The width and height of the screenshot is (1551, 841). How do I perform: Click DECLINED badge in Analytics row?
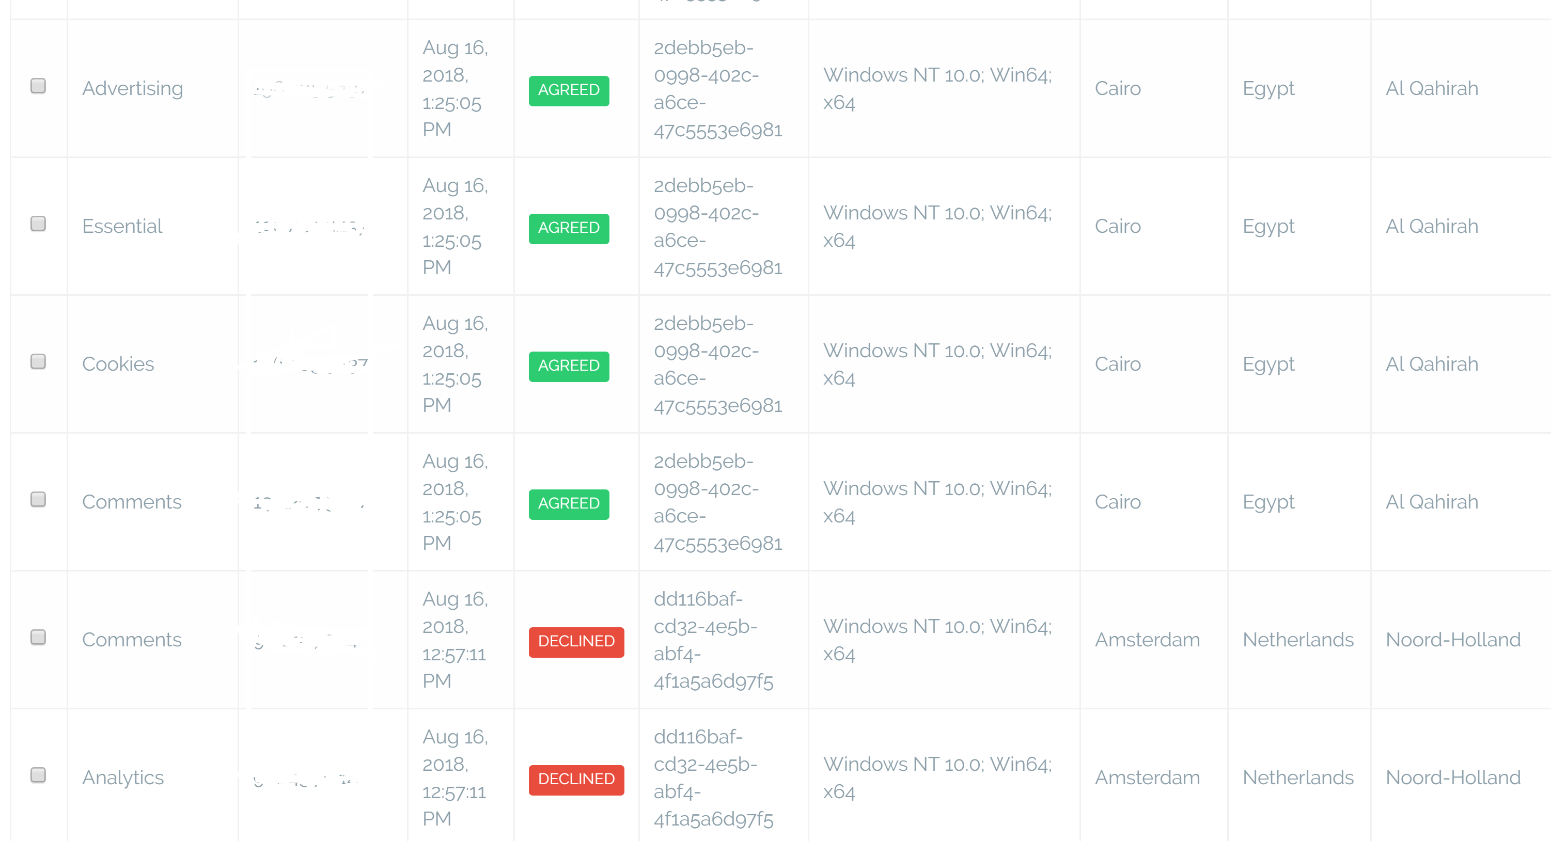[576, 780]
